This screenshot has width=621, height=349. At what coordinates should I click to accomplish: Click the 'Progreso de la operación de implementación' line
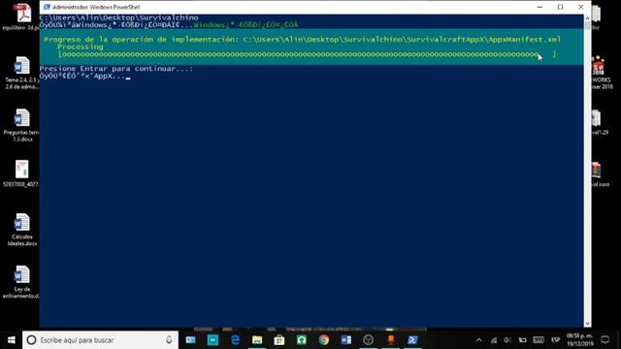coord(302,39)
